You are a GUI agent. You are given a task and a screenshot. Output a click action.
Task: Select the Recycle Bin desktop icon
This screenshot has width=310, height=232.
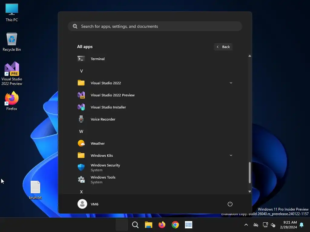tap(12, 42)
